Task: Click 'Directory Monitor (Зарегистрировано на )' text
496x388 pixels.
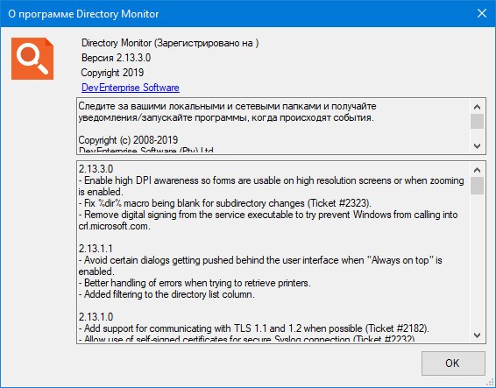Action: pyautogui.click(x=170, y=43)
